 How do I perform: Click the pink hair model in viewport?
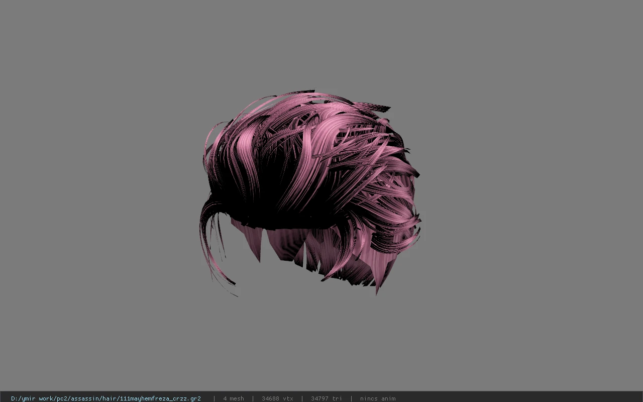point(310,193)
